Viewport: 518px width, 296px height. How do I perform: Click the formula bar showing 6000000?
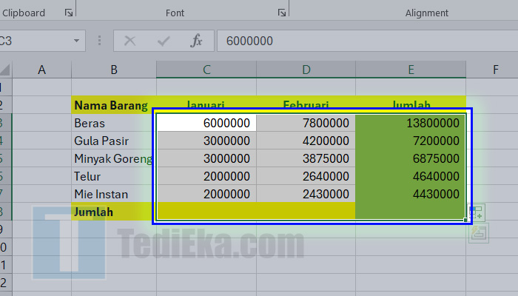pos(363,41)
